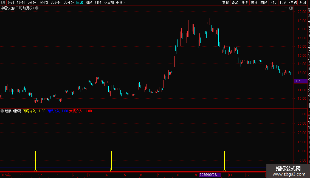Click the 2025/09/08 date marker

(210, 175)
